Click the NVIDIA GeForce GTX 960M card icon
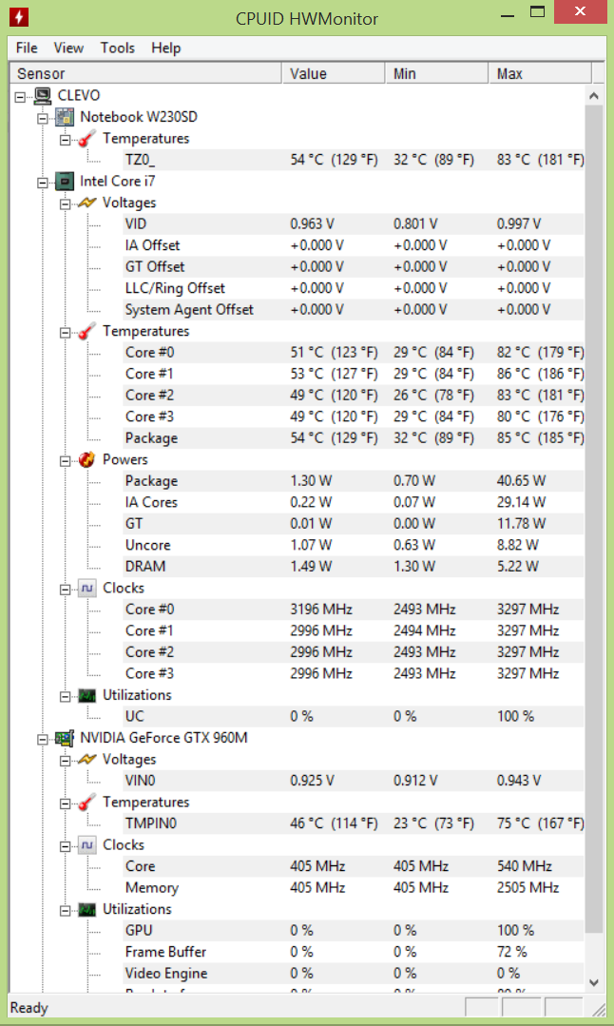Viewport: 614px width, 1026px height. 65,738
